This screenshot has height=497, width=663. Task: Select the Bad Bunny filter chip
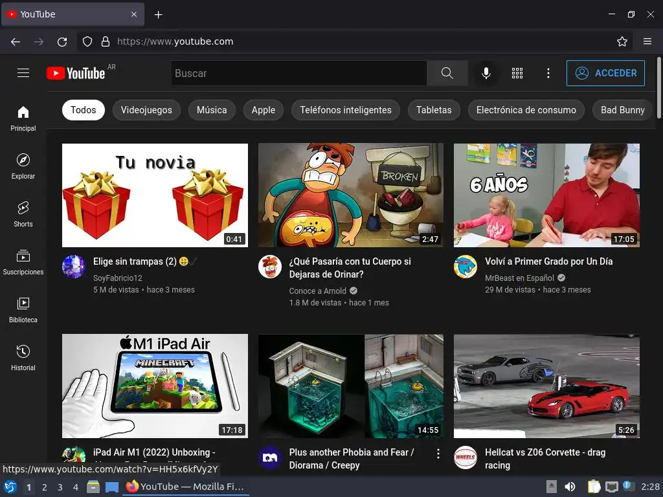pyautogui.click(x=622, y=110)
